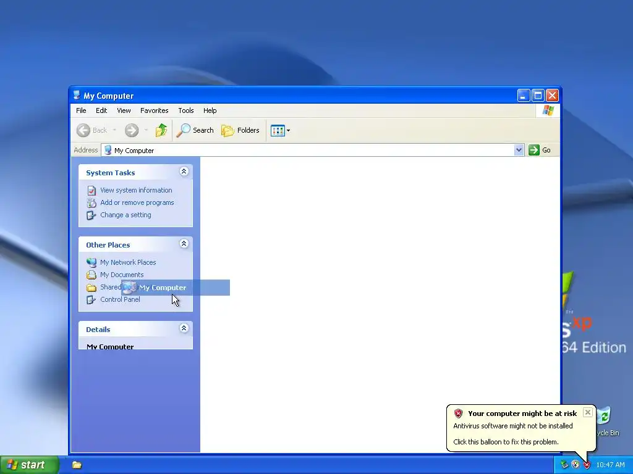
Task: Click the My Computer title bar icon
Action: click(x=77, y=95)
